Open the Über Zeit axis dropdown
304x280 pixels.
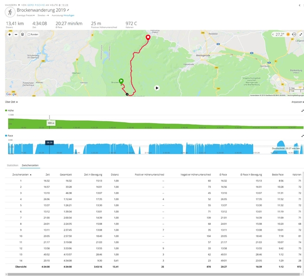11,102
